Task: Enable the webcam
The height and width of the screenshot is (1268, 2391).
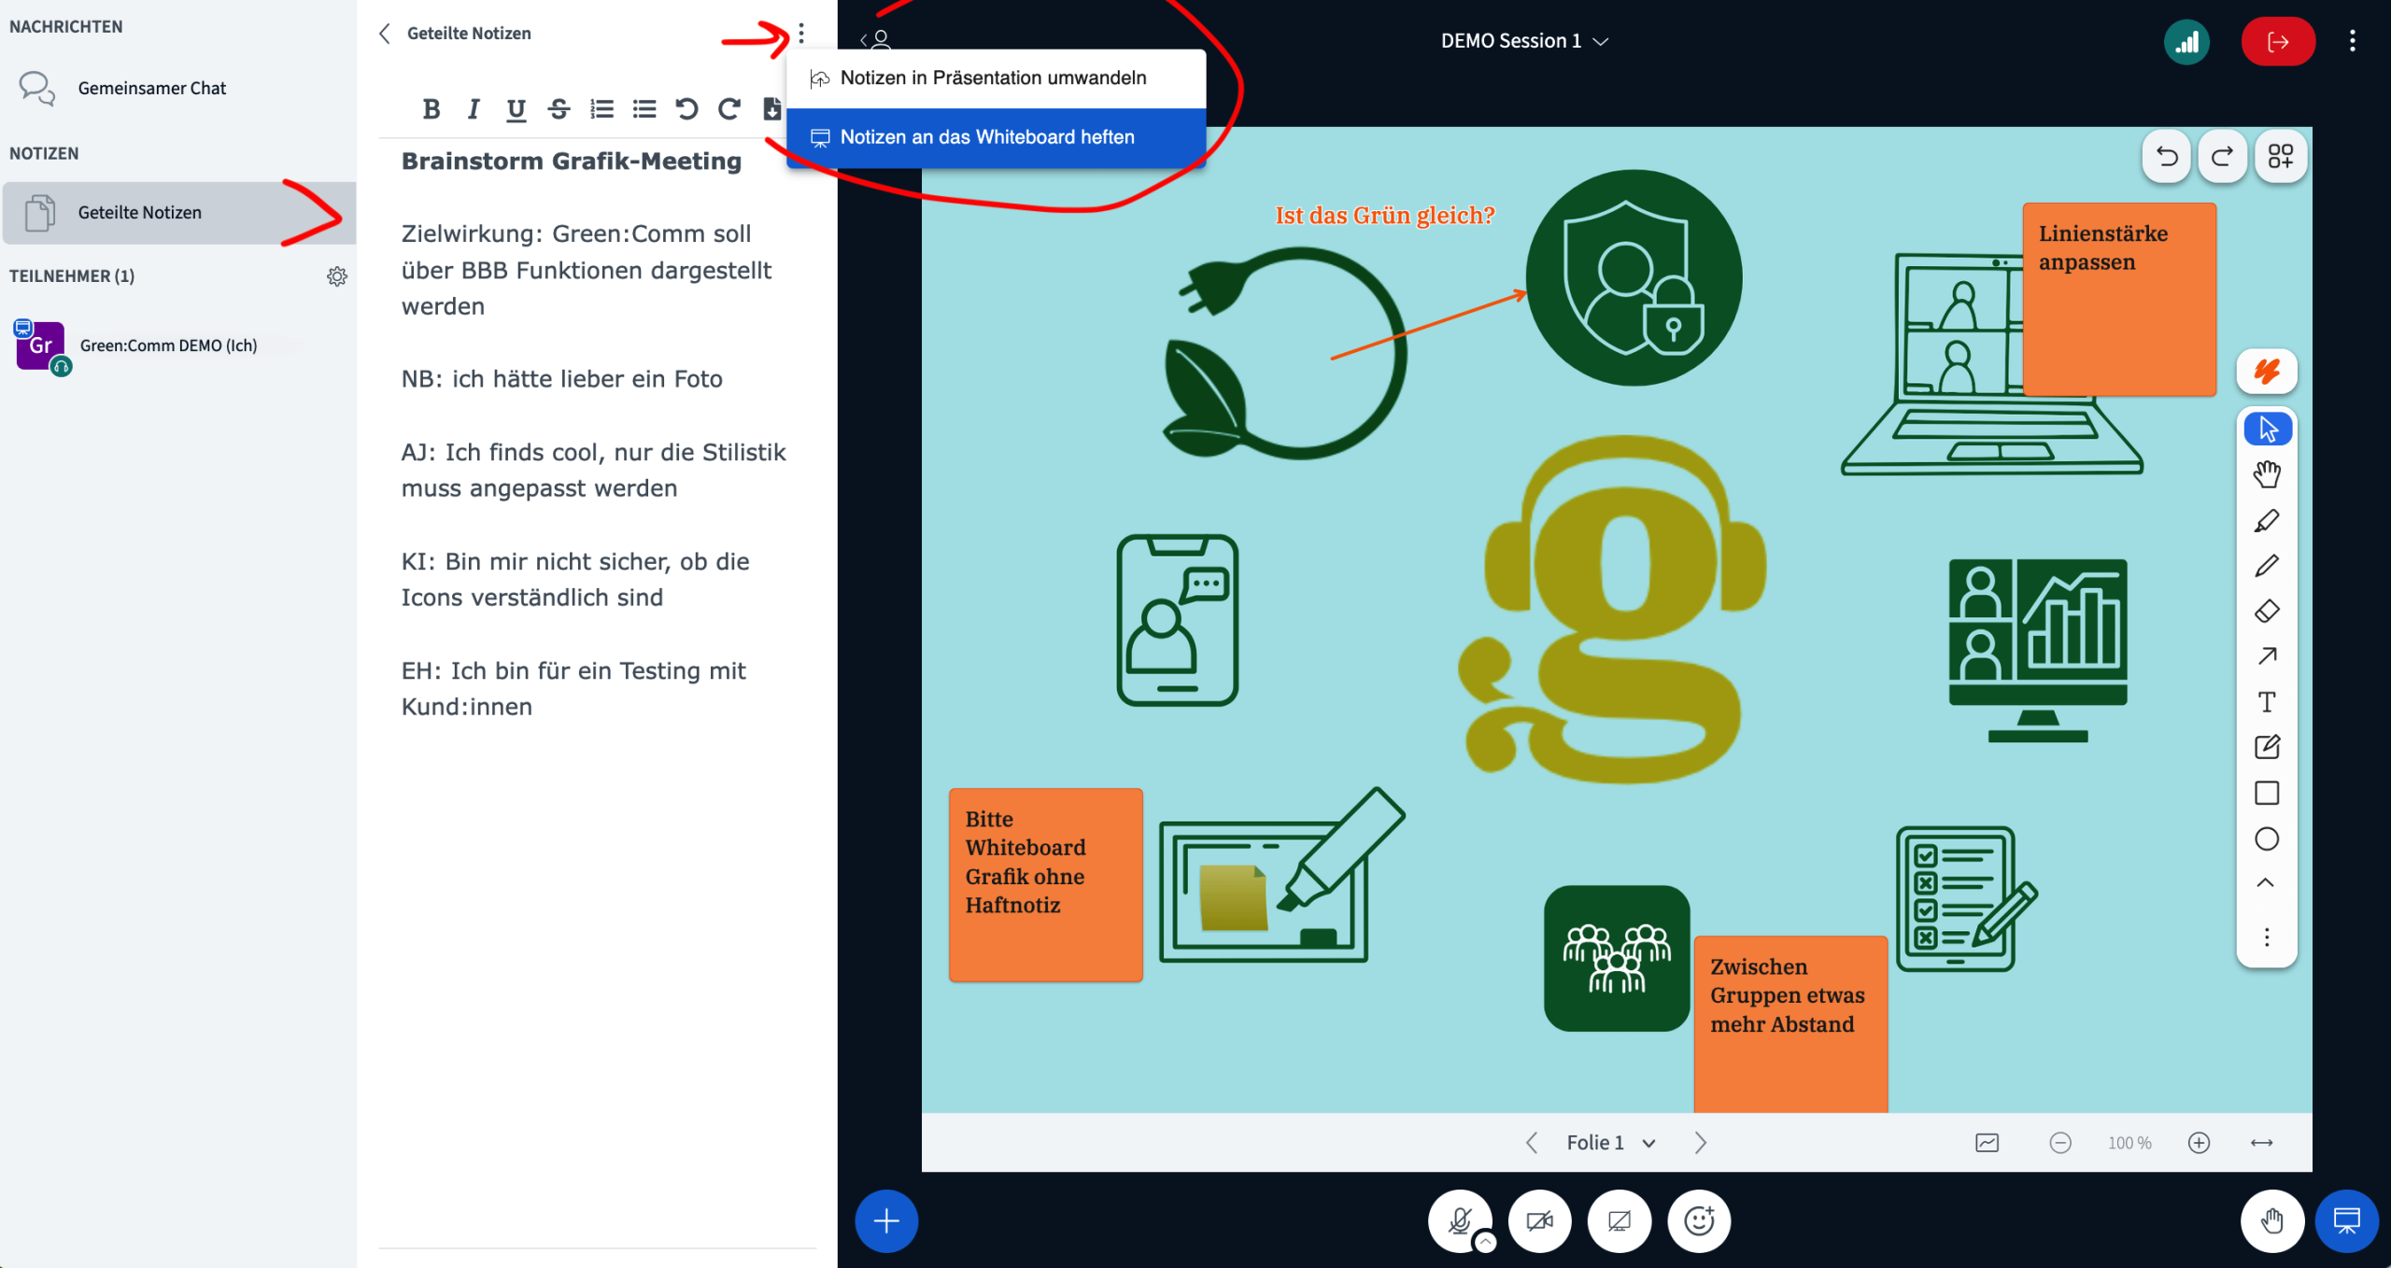Action: click(1540, 1220)
